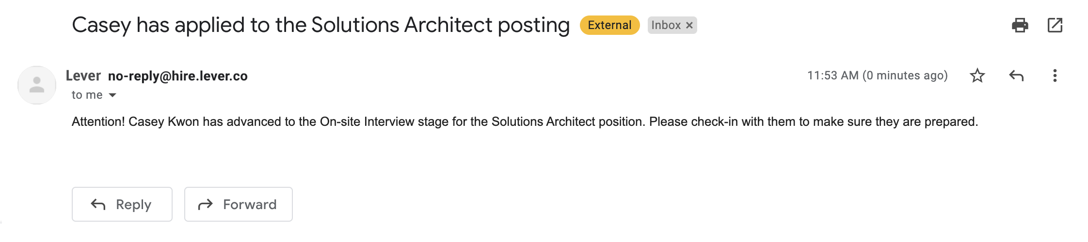
Task: Click the Inbox label chip
Action: tap(666, 25)
